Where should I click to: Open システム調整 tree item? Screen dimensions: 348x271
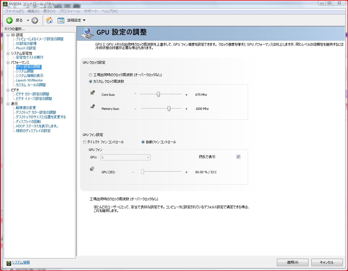(x=24, y=71)
